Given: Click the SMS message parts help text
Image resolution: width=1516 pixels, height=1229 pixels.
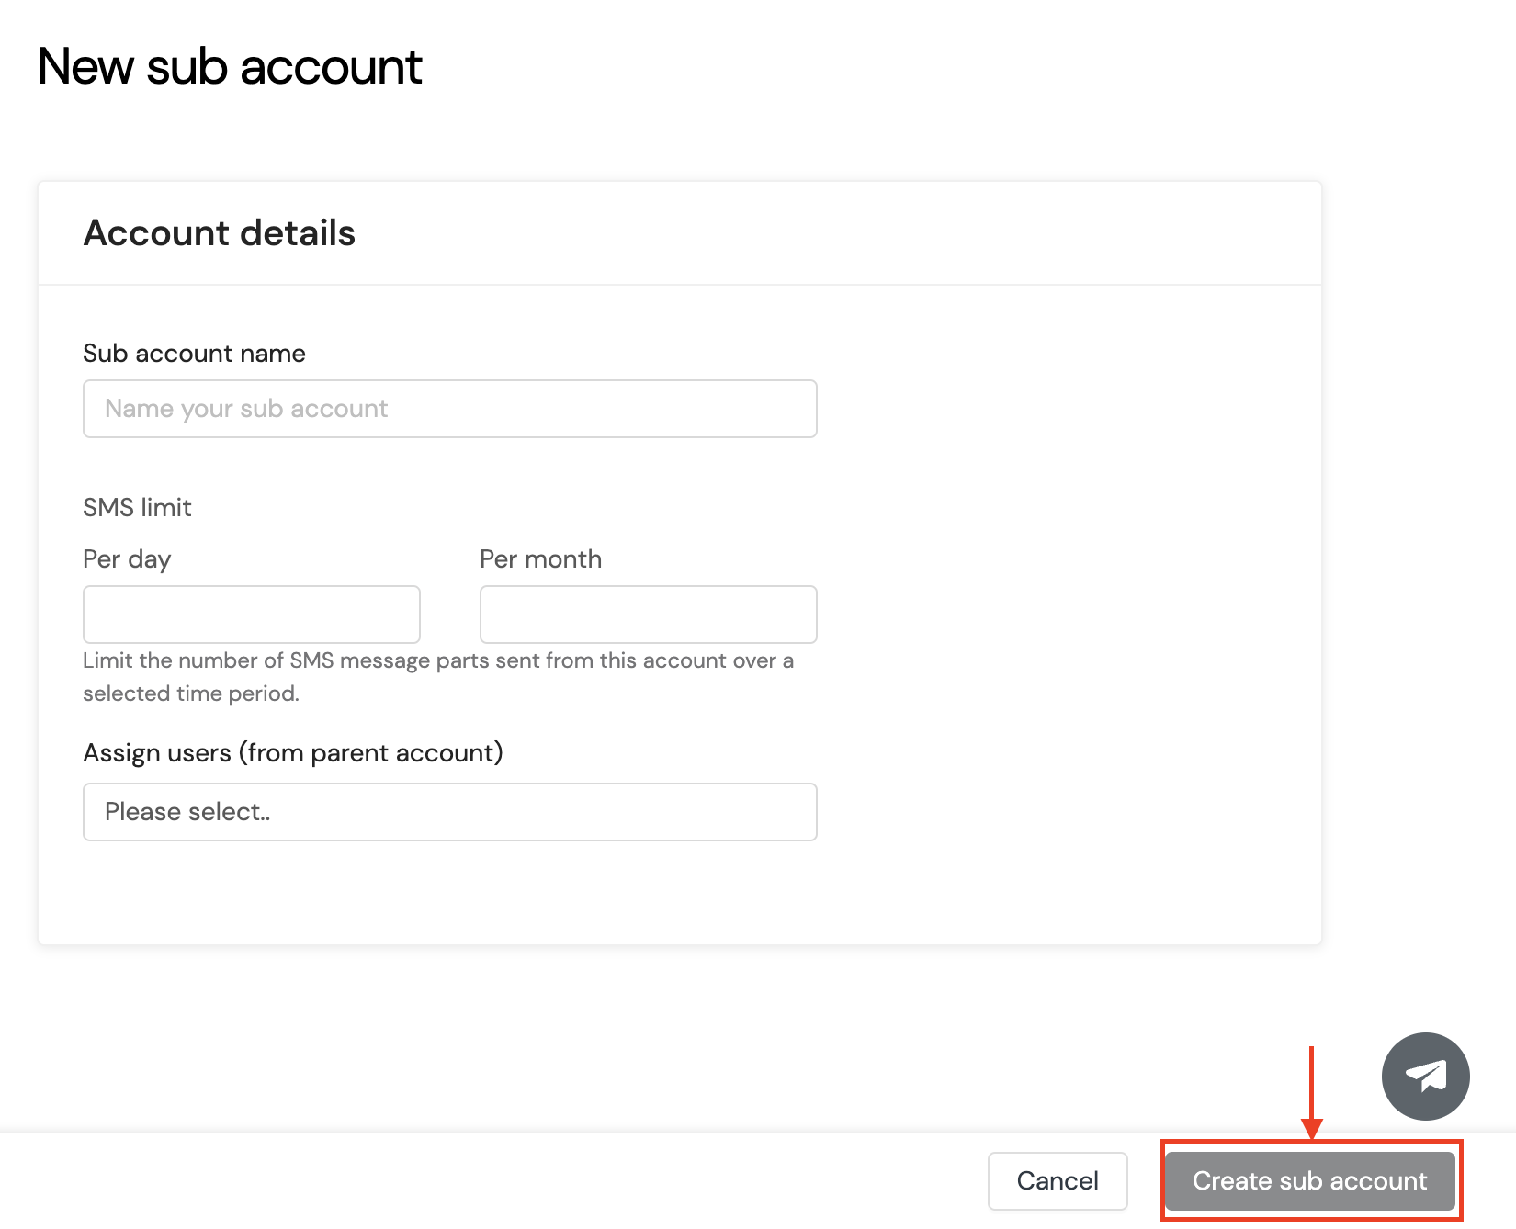Looking at the screenshot, I should [x=438, y=677].
